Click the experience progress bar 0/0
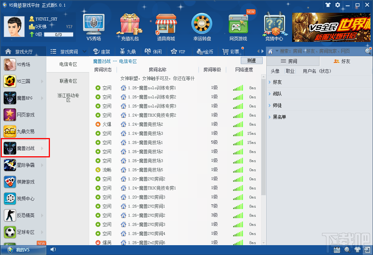373x255 pixels. pyautogui.click(x=59, y=35)
